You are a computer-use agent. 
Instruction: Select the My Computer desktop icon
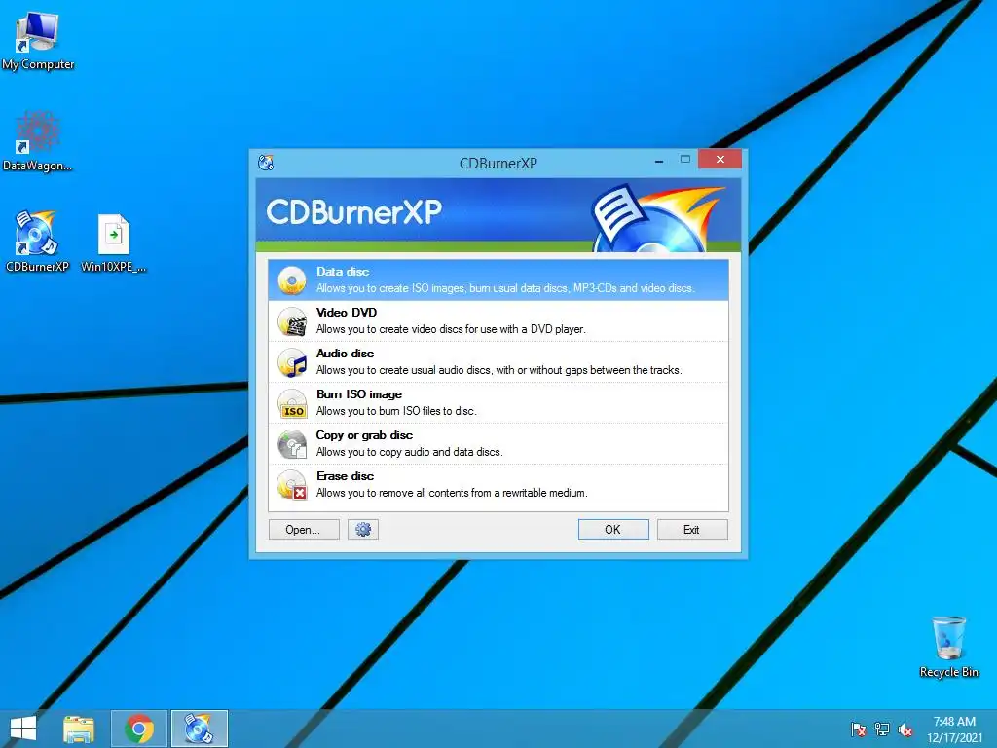(38, 41)
